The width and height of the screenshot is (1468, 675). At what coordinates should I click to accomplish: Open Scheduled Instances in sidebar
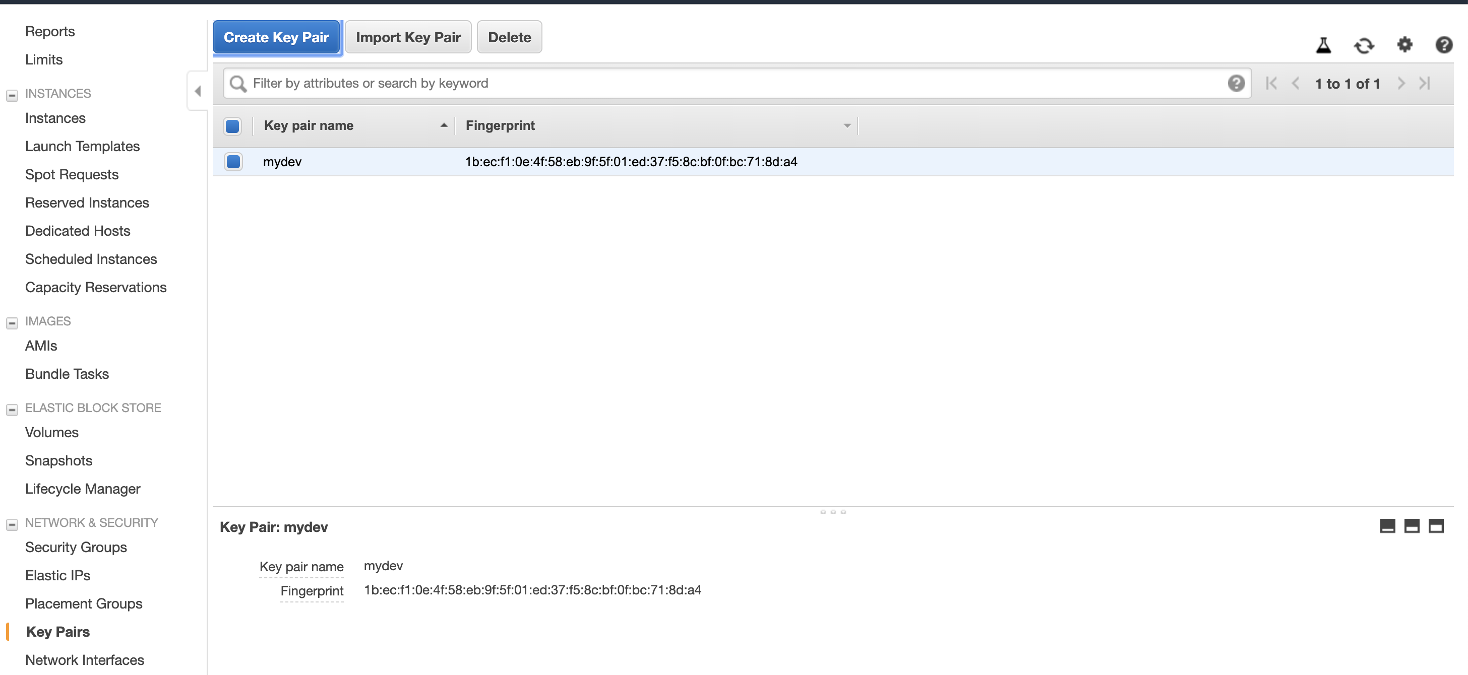tap(91, 259)
